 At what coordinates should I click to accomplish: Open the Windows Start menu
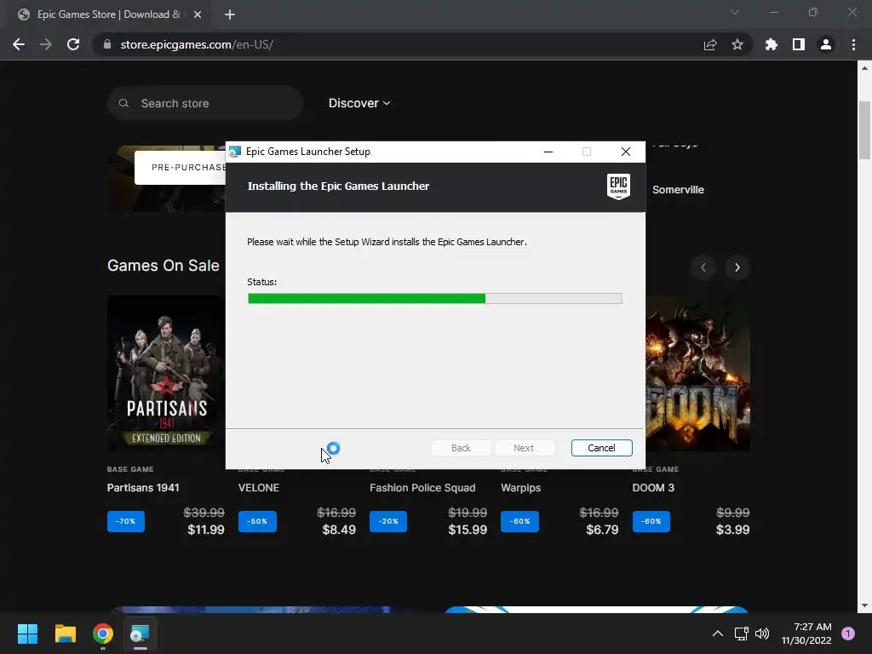(x=27, y=634)
